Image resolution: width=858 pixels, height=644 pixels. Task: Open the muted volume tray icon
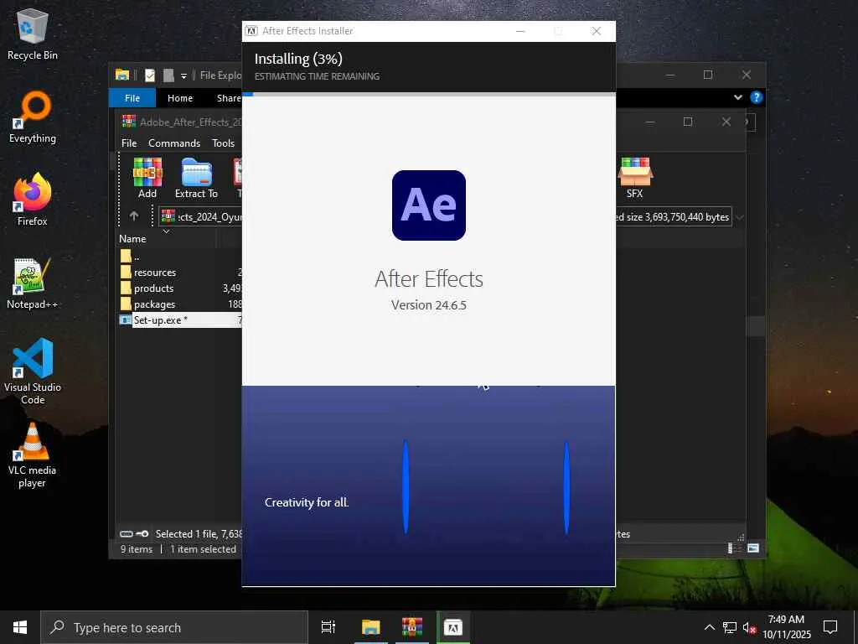click(749, 627)
